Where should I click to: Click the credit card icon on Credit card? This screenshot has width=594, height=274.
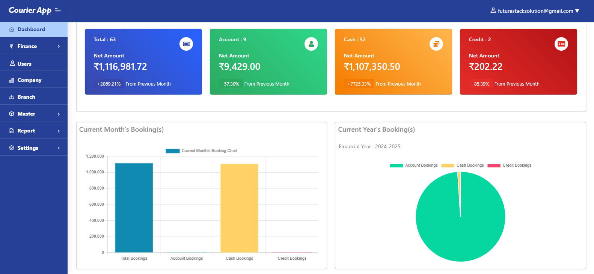click(x=561, y=44)
